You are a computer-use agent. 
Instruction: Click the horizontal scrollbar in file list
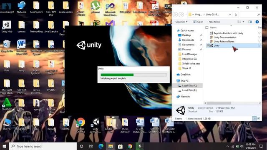(219, 103)
